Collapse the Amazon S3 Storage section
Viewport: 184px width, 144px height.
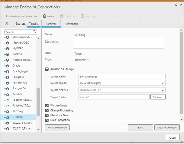point(47,69)
